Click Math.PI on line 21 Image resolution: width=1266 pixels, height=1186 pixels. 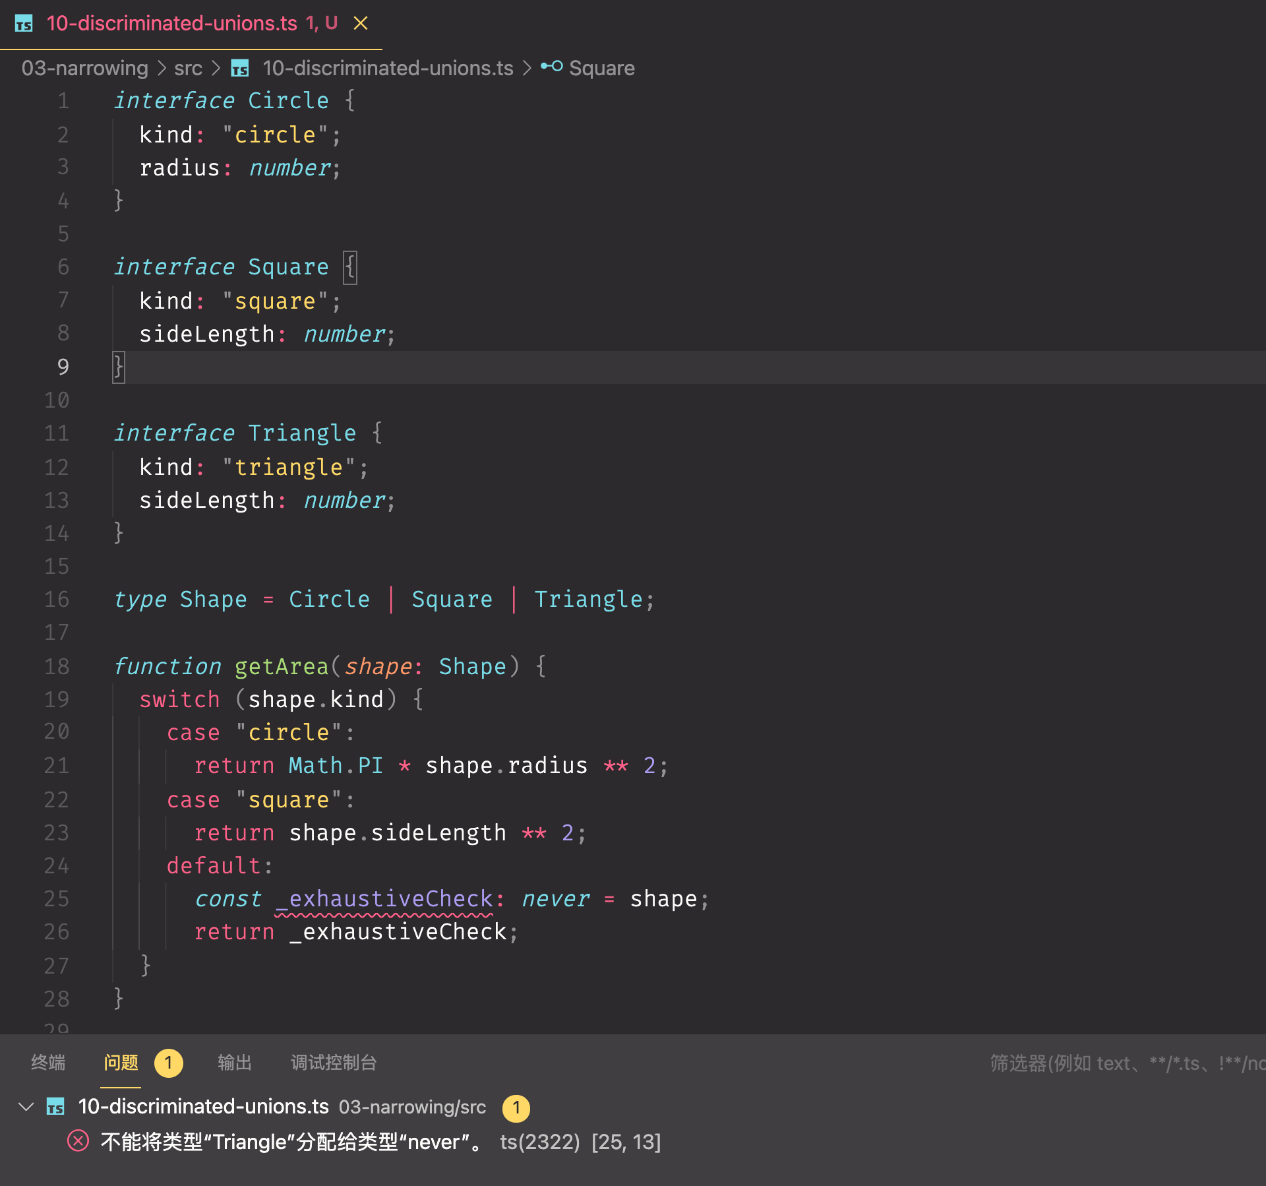click(336, 766)
